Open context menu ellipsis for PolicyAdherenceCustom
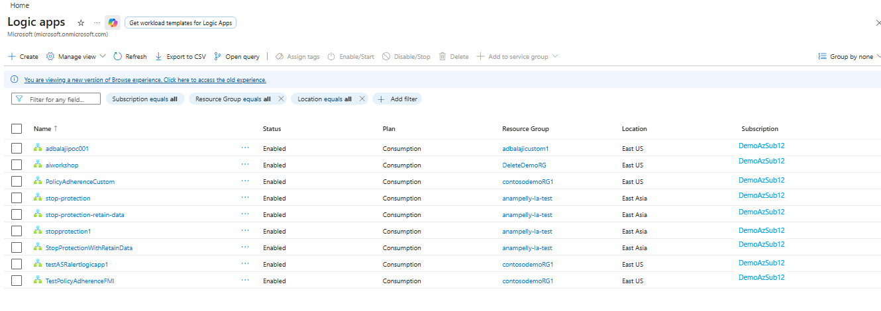 click(x=245, y=181)
